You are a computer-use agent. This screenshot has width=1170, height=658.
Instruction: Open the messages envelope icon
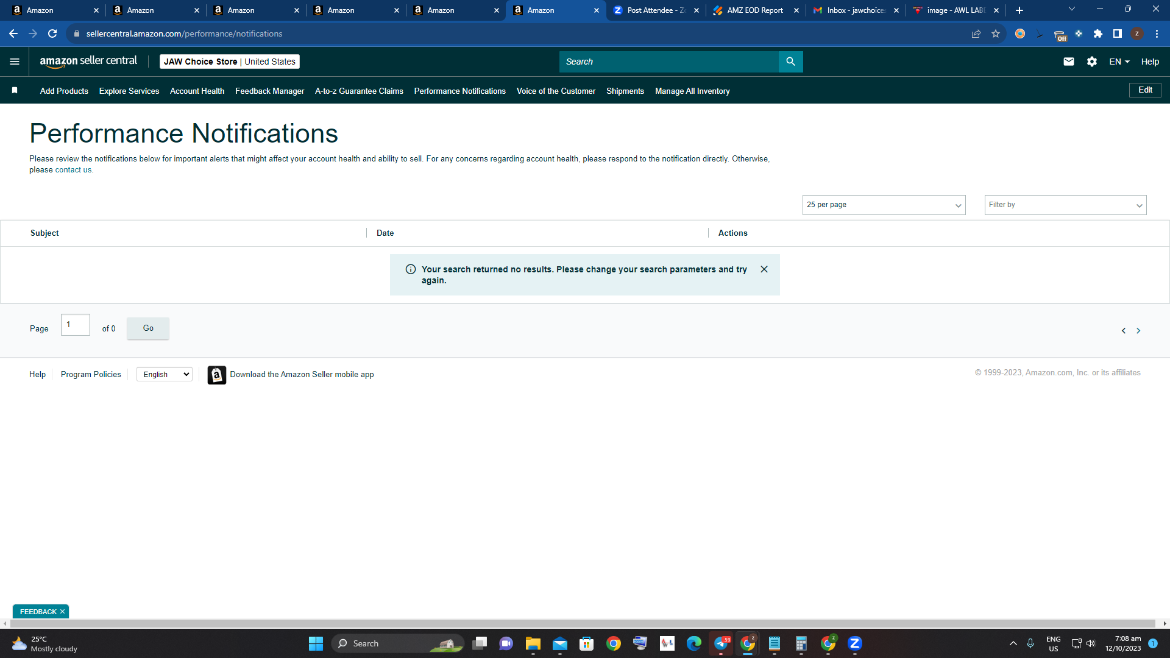tap(1068, 62)
